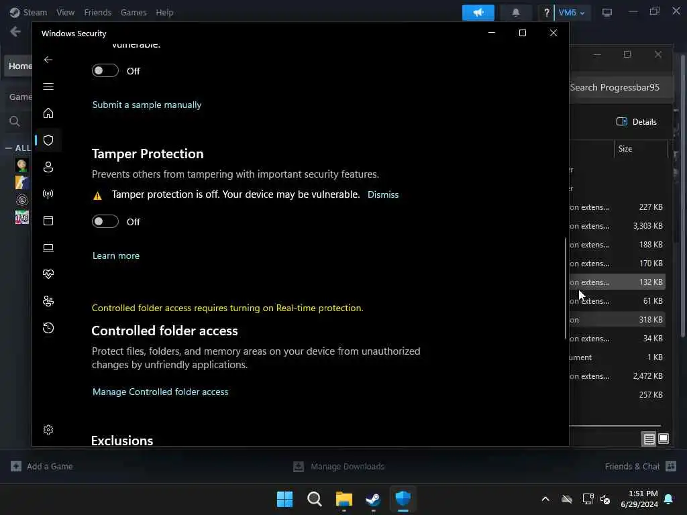Select Virus & threat protection shield icon
This screenshot has height=515, width=687.
pyautogui.click(x=48, y=140)
